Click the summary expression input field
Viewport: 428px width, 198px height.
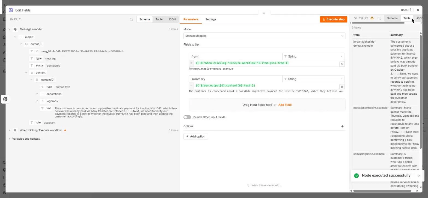pos(266,86)
